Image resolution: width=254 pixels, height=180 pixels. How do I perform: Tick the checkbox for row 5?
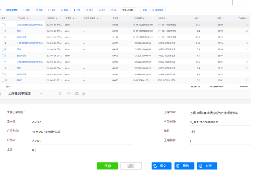tap(3, 49)
